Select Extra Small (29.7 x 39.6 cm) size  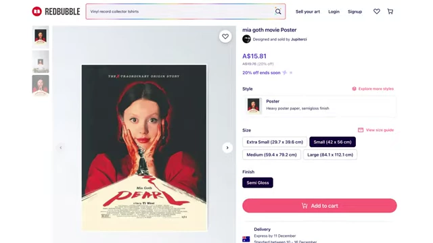[275, 142]
